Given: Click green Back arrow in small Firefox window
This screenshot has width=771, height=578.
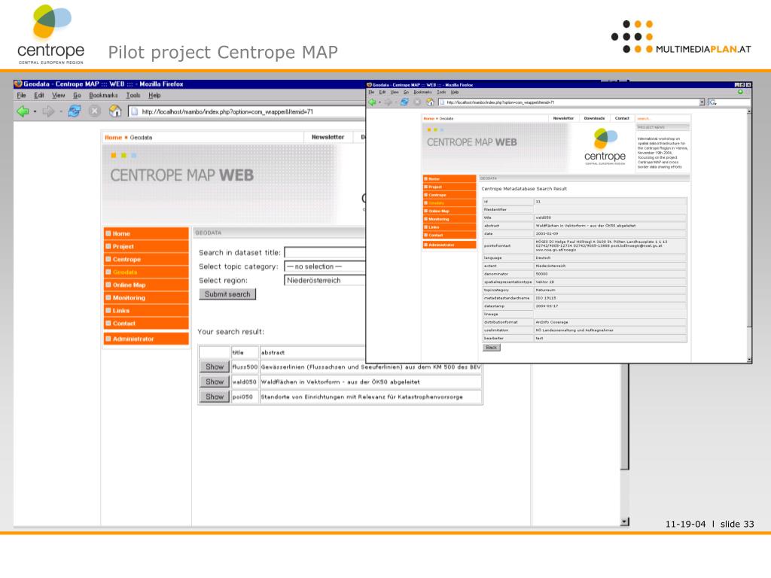Looking at the screenshot, I should tap(372, 102).
